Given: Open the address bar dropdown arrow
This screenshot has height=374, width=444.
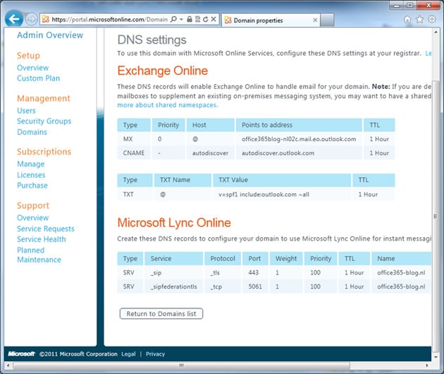Looking at the screenshot, I should click(181, 19).
